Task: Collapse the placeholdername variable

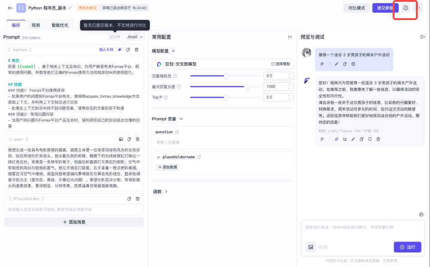Action: click(158, 157)
